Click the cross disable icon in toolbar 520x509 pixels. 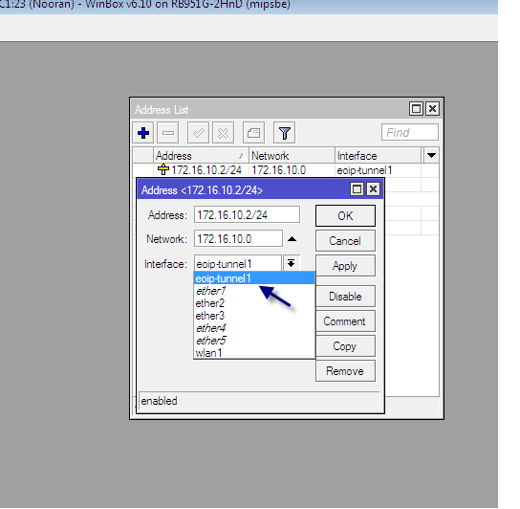tap(223, 133)
